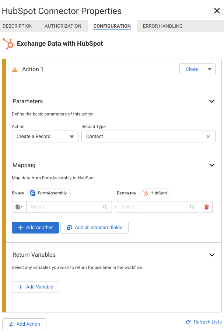Click the HubSpot sprocket logo icon
This screenshot has height=332, width=224.
(8, 44)
